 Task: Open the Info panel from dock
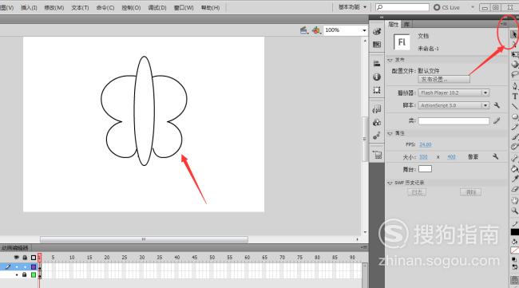point(377,77)
